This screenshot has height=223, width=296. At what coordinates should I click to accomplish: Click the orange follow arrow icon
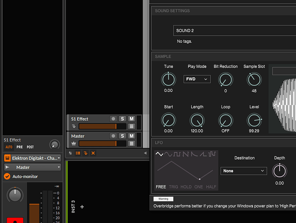tap(86, 153)
